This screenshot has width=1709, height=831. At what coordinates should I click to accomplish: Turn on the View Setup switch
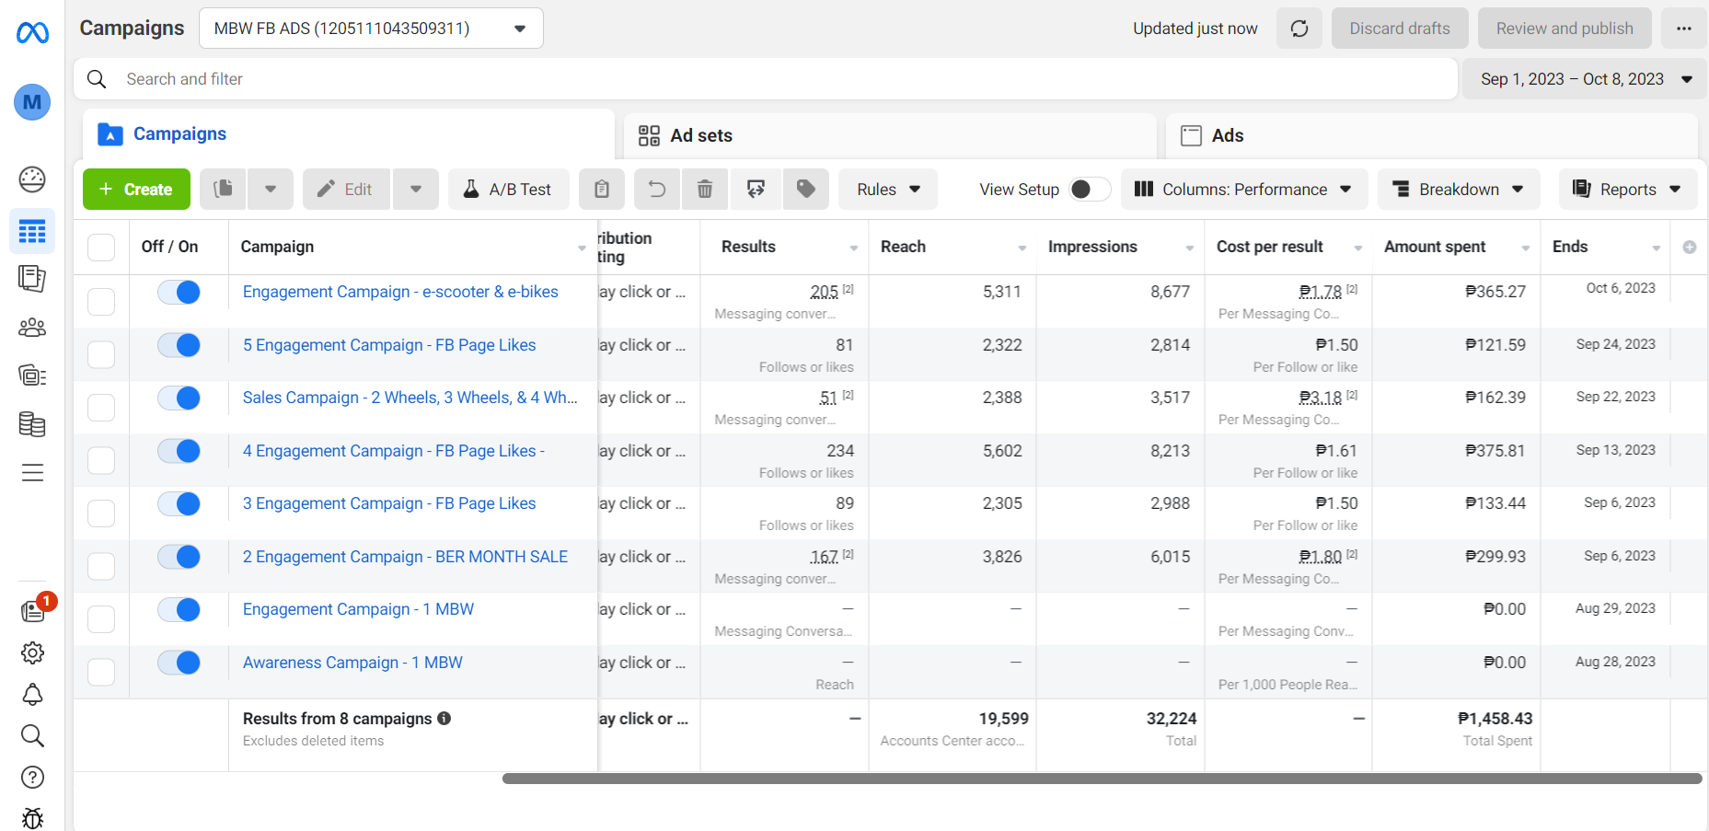[1089, 190]
